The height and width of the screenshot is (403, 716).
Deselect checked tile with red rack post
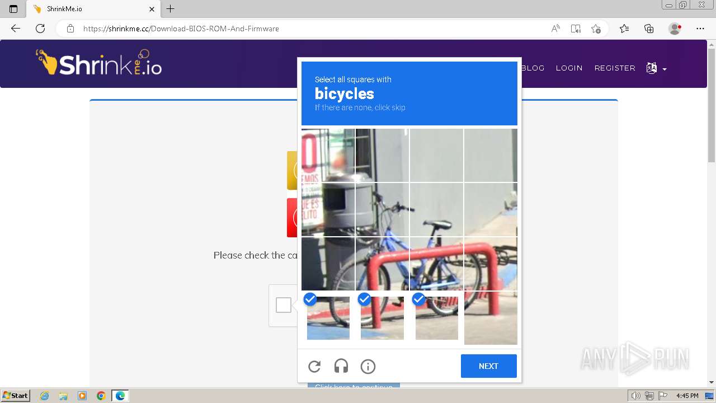coord(382,318)
